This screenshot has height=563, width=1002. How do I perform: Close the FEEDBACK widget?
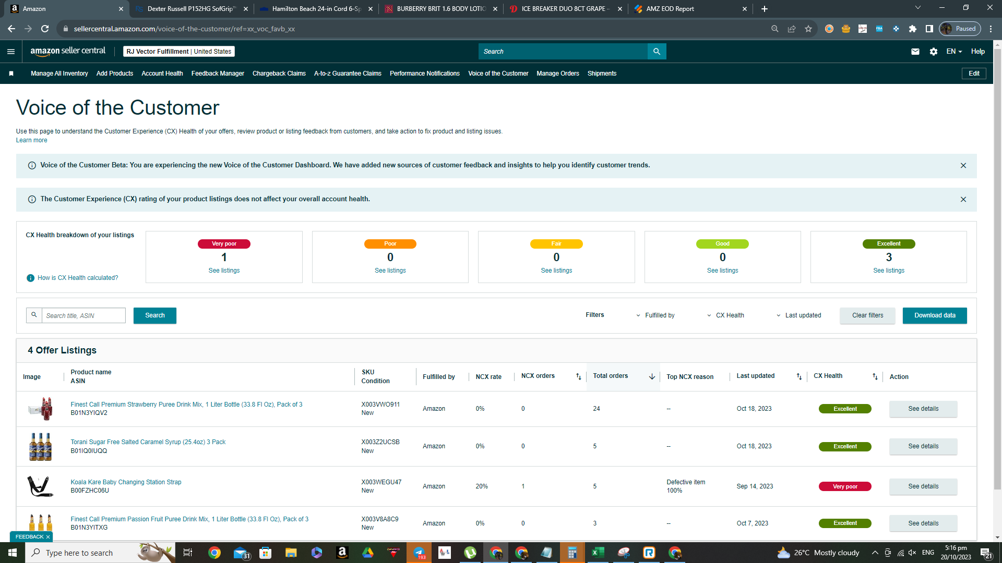click(48, 537)
